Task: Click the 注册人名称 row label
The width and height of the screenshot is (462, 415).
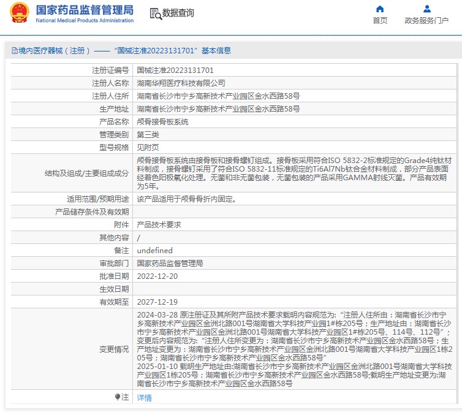Action: (110, 83)
